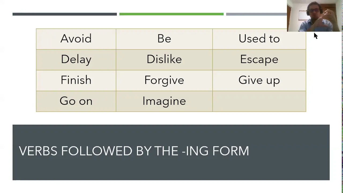Click the Be table cell
The image size is (343, 193).
point(164,39)
